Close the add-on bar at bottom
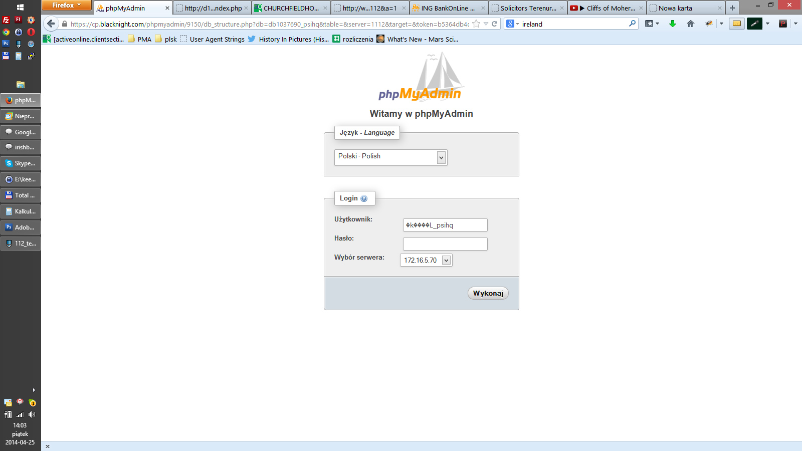Image resolution: width=802 pixels, height=451 pixels. coord(48,446)
